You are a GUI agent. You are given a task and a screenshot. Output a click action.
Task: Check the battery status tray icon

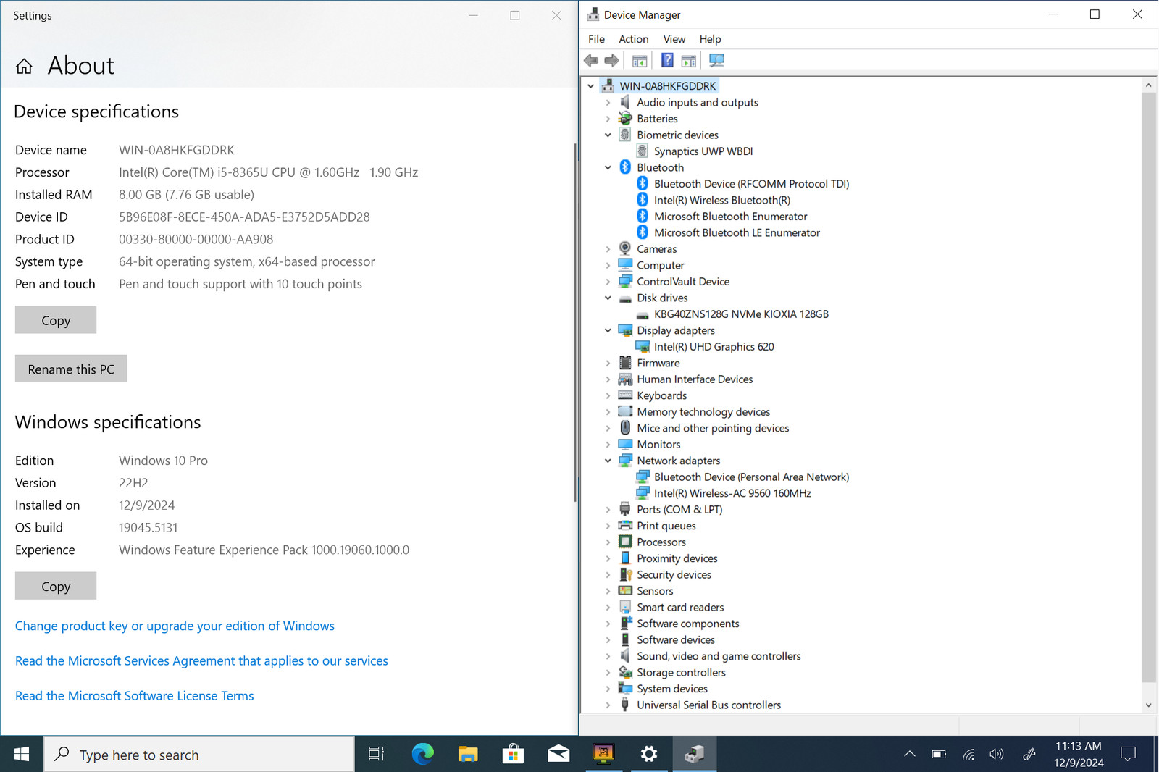[x=939, y=755]
